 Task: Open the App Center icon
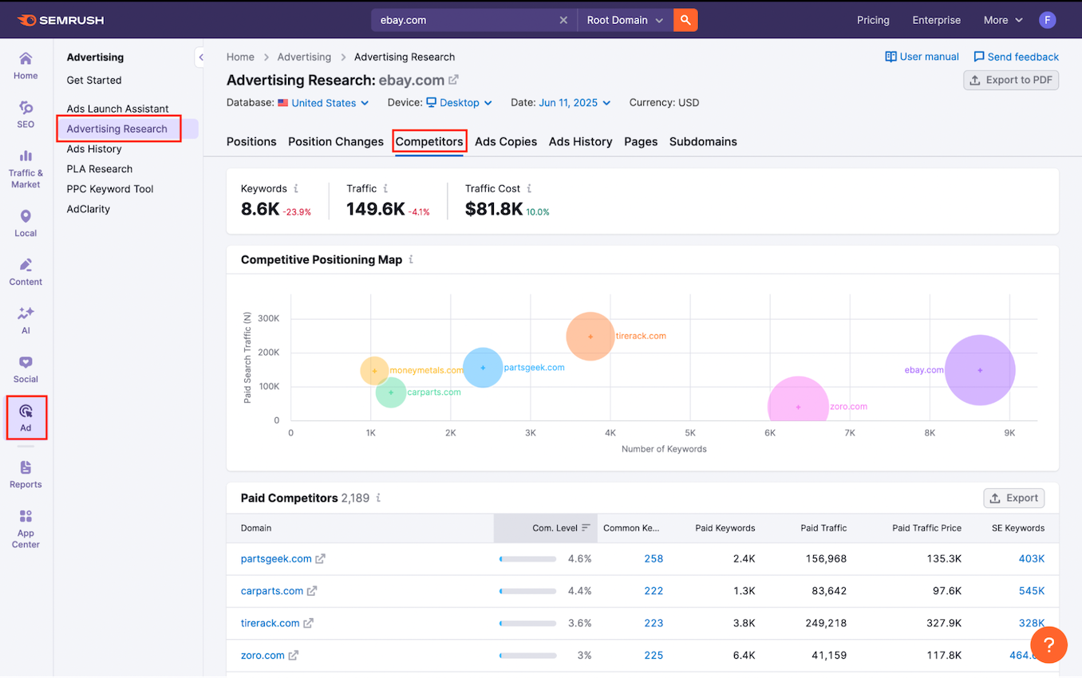[x=26, y=528]
